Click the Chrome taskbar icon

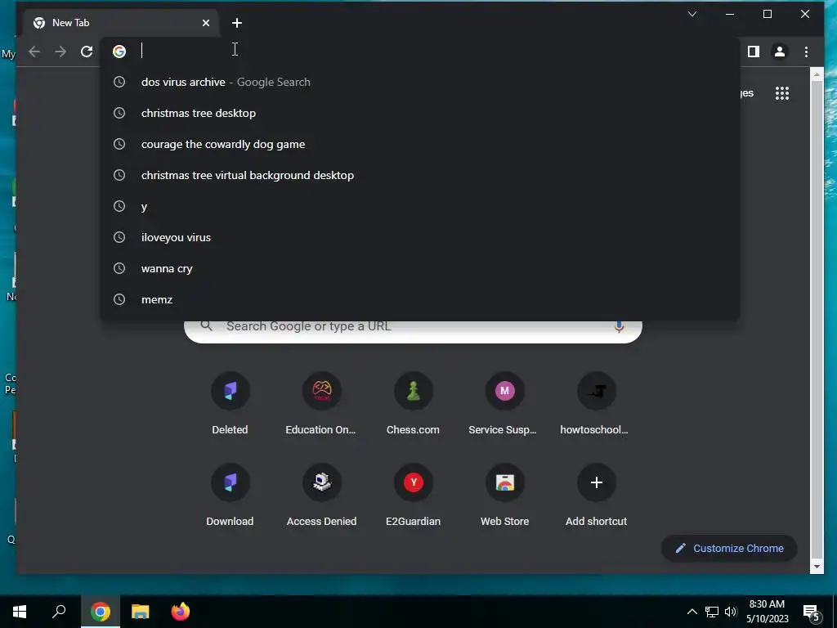coord(101,612)
